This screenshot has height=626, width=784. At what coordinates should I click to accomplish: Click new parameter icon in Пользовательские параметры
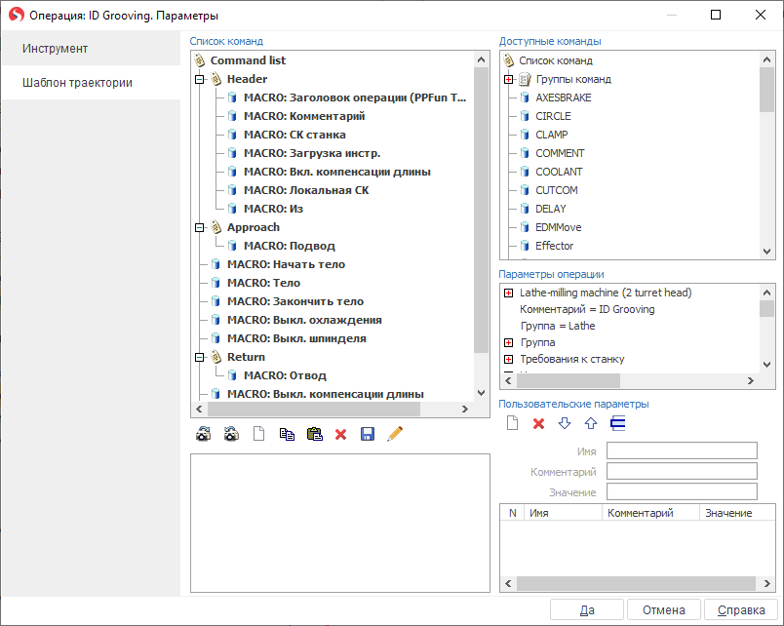pos(512,423)
